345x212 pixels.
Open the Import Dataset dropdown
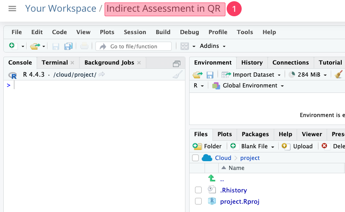click(251, 75)
